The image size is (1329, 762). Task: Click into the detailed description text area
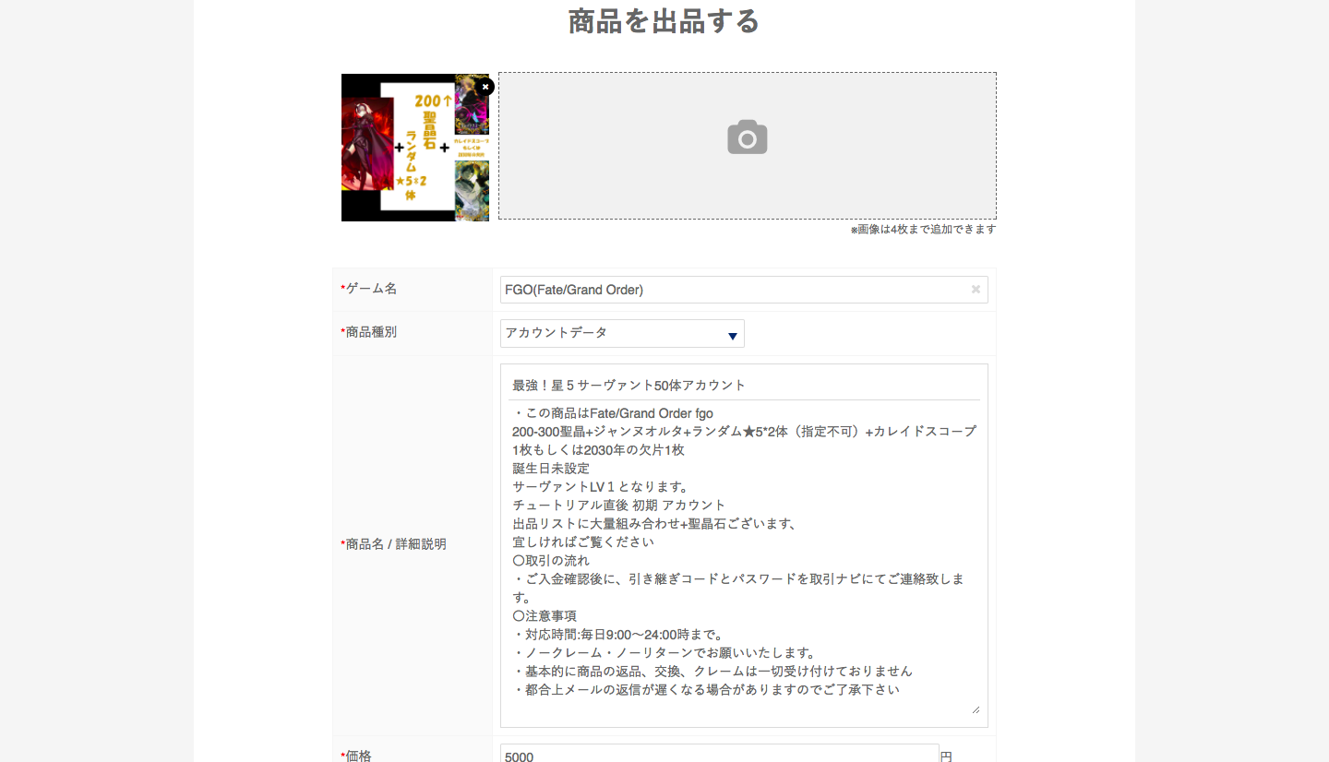click(x=746, y=557)
